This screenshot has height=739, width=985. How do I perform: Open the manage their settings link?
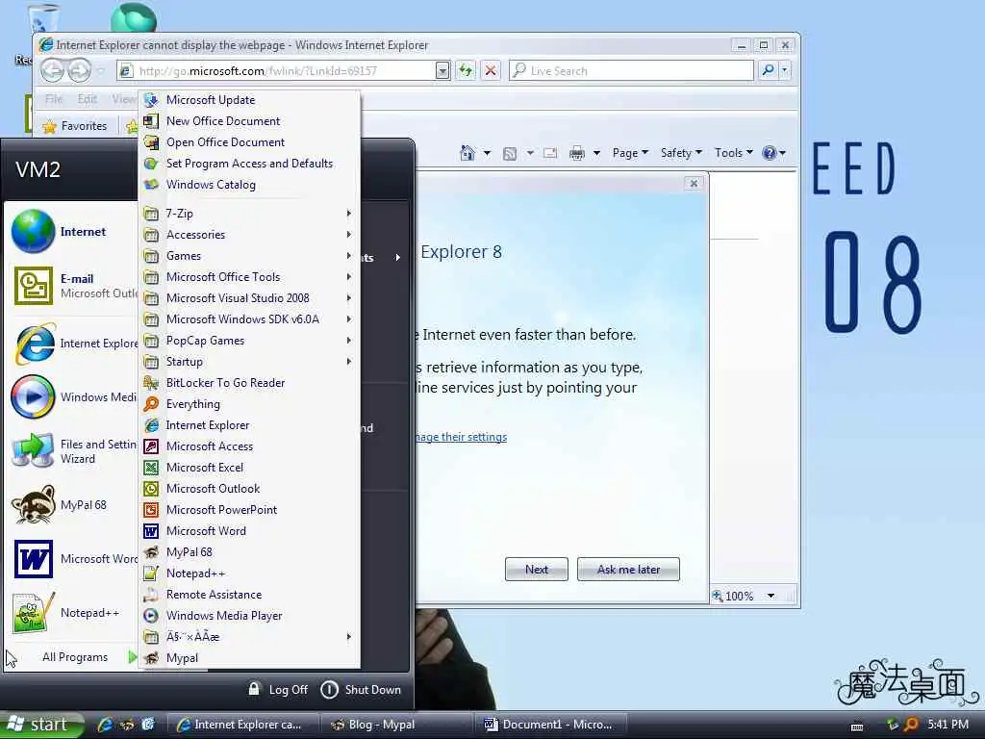(x=461, y=437)
